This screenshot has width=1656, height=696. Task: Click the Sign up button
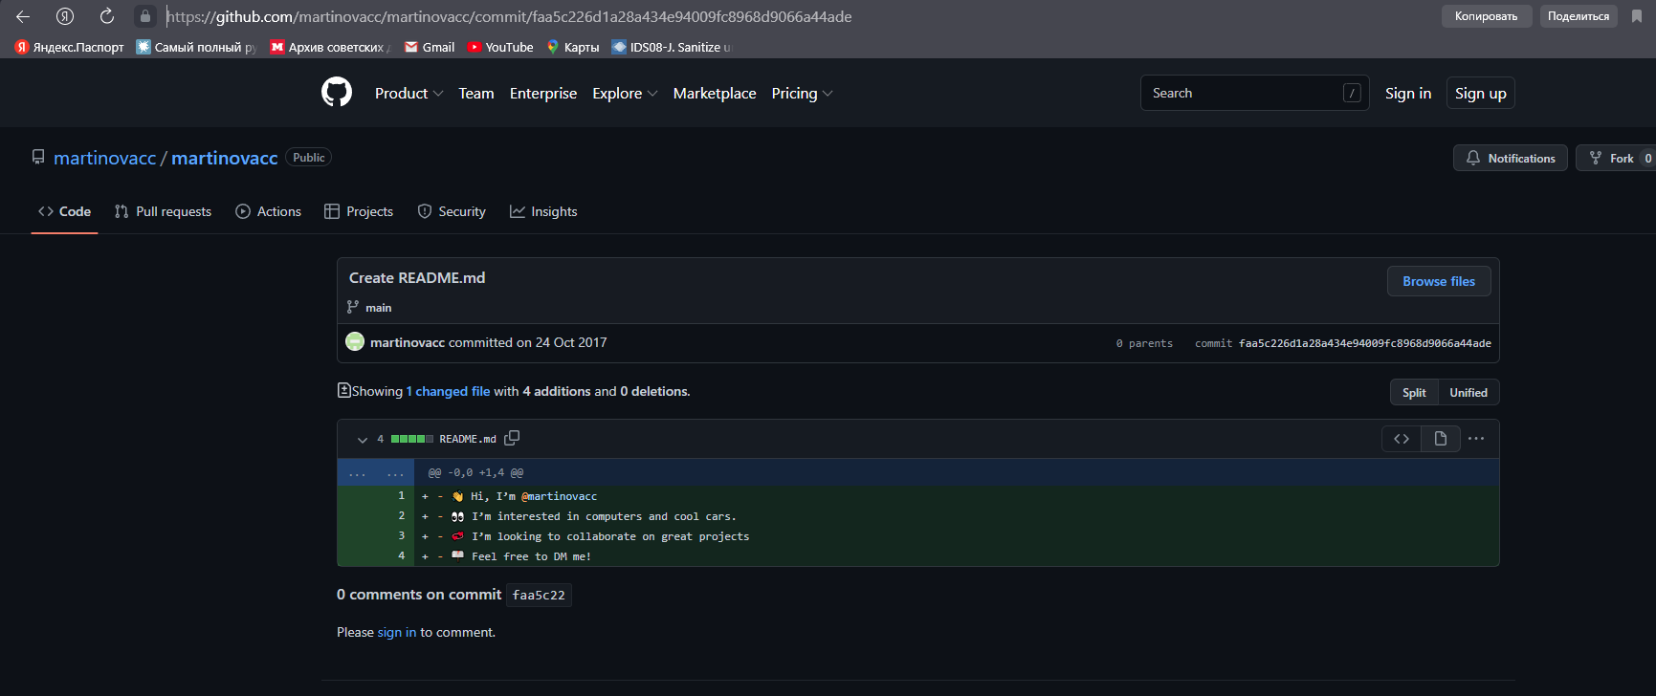point(1480,94)
